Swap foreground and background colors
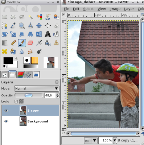The width and height of the screenshot is (144, 145). click(16, 59)
